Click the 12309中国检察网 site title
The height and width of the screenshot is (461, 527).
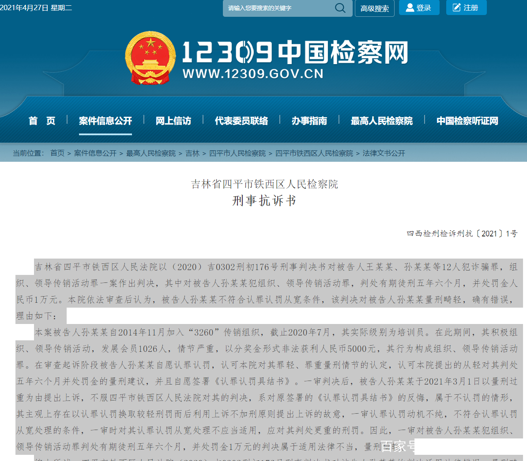(x=295, y=52)
